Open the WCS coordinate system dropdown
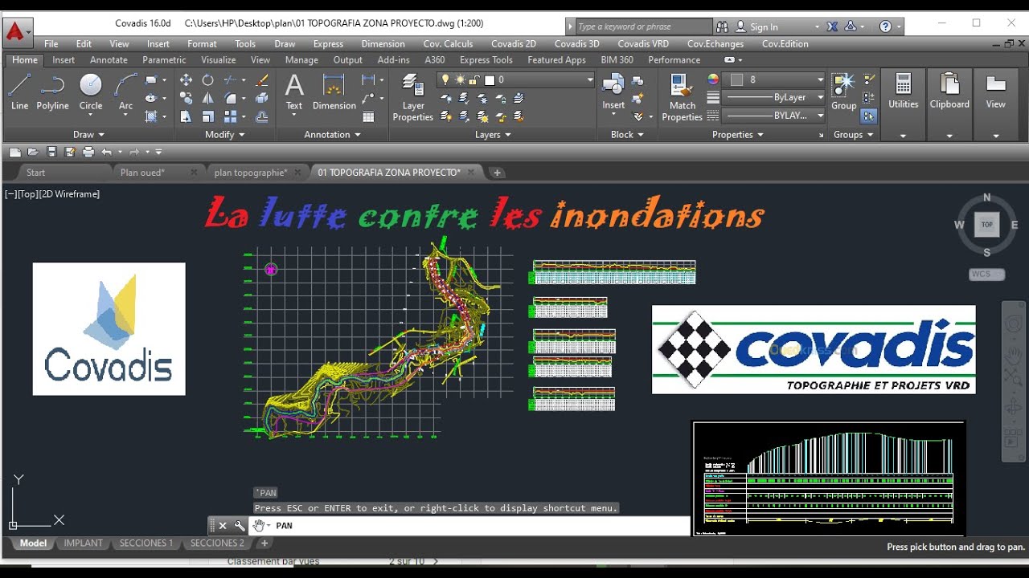Screen dimensions: 1029x578 [986, 274]
